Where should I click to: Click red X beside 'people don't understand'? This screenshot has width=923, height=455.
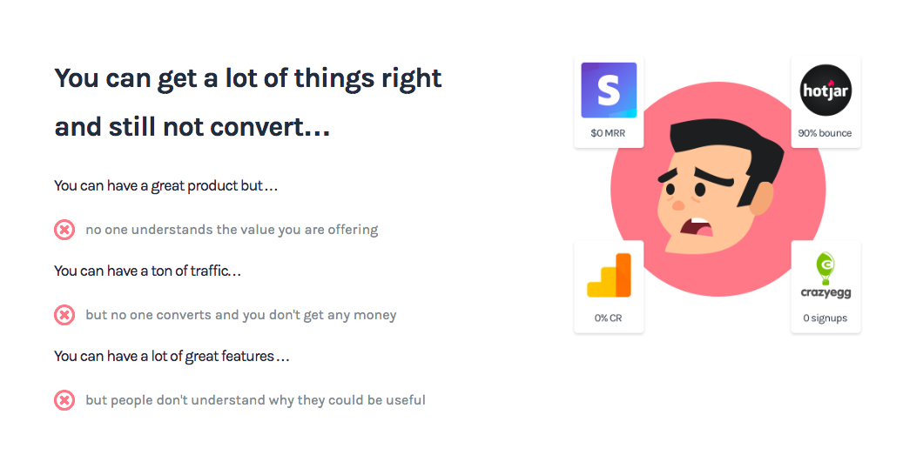(64, 400)
